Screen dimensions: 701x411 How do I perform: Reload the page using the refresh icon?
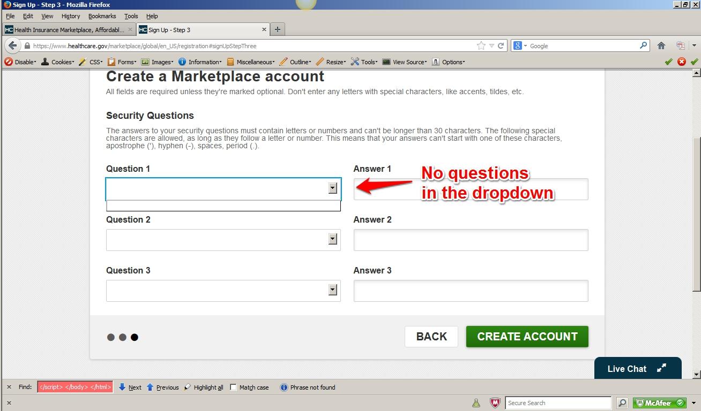point(501,46)
